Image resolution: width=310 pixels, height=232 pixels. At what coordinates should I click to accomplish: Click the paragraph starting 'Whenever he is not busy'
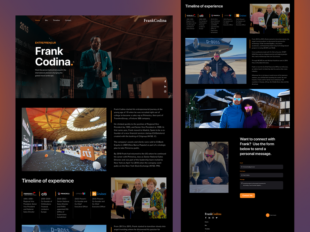(x=270, y=80)
